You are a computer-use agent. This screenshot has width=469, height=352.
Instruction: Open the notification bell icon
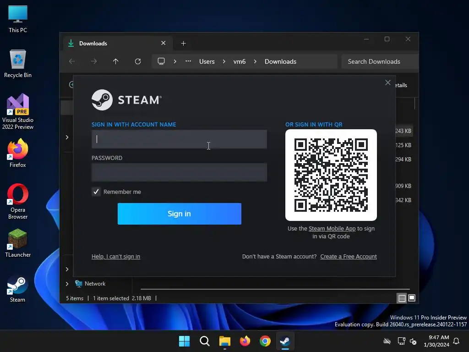pyautogui.click(x=457, y=341)
